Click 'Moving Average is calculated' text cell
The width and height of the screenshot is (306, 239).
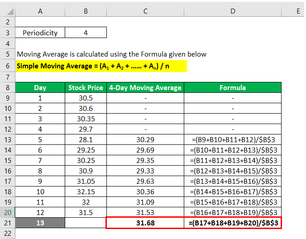point(111,54)
